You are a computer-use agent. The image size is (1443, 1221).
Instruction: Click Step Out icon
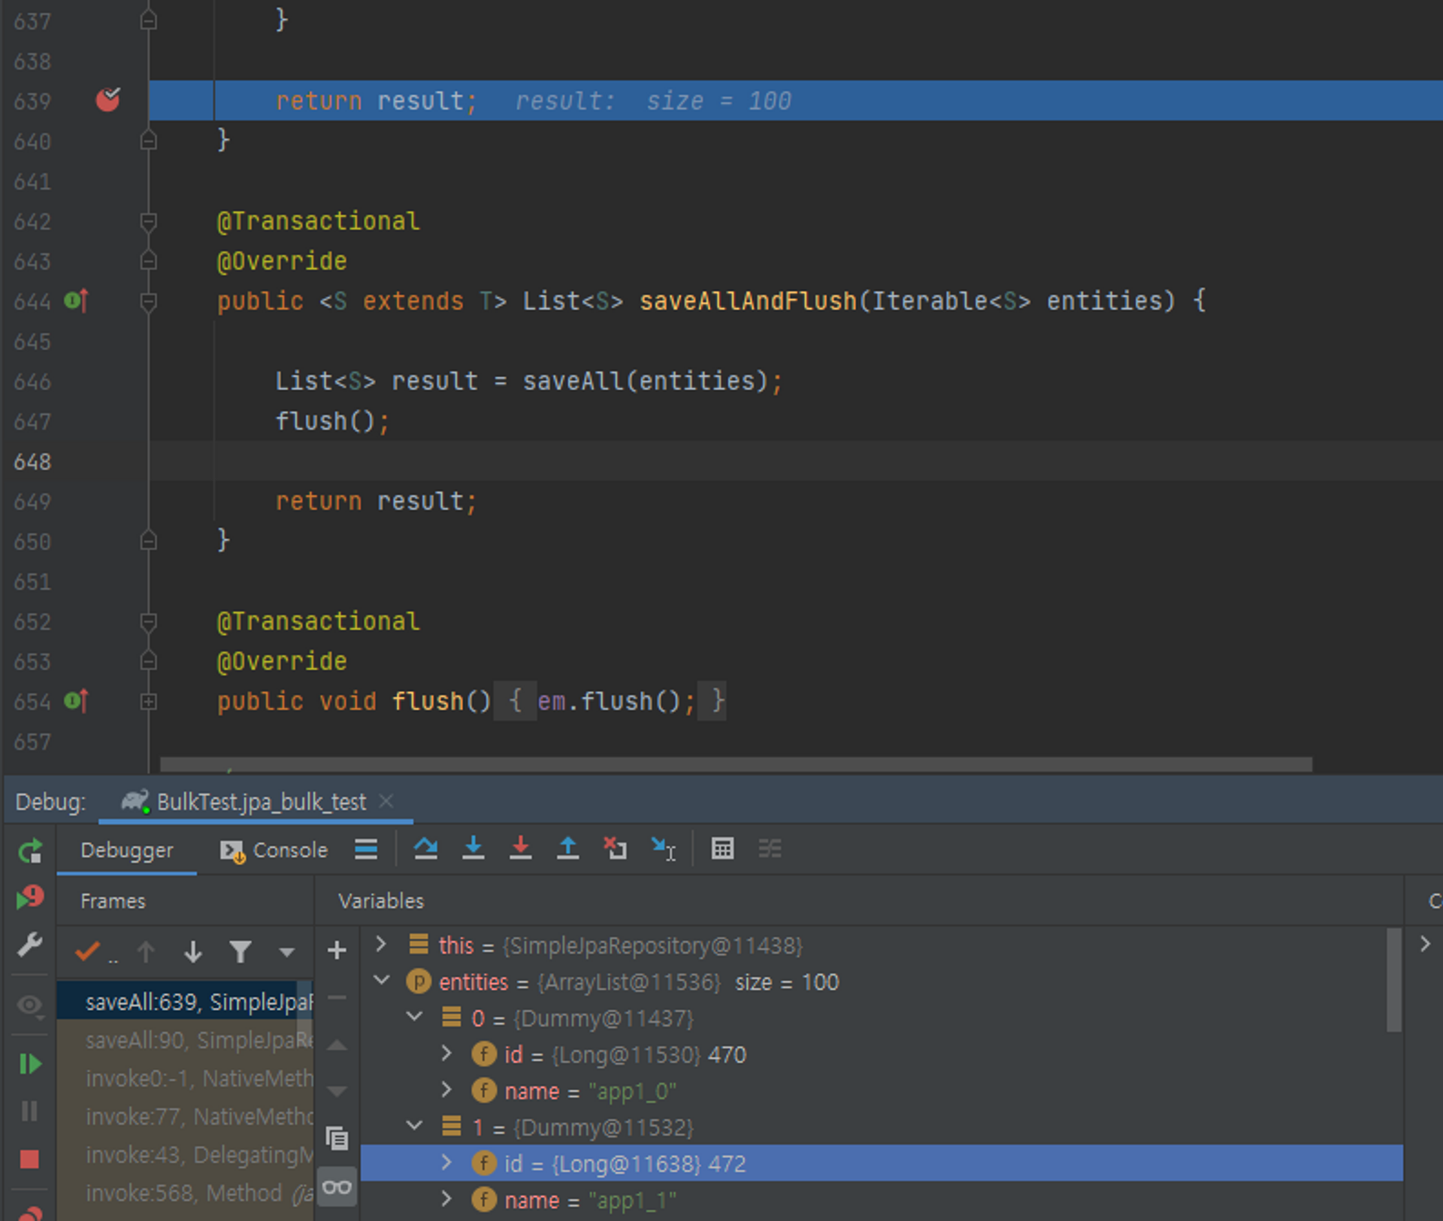pyautogui.click(x=567, y=849)
